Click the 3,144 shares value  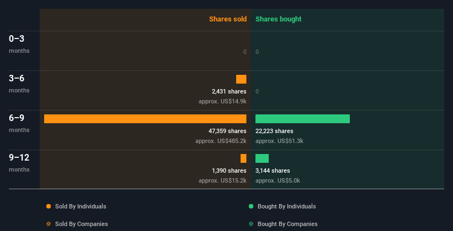273,170
